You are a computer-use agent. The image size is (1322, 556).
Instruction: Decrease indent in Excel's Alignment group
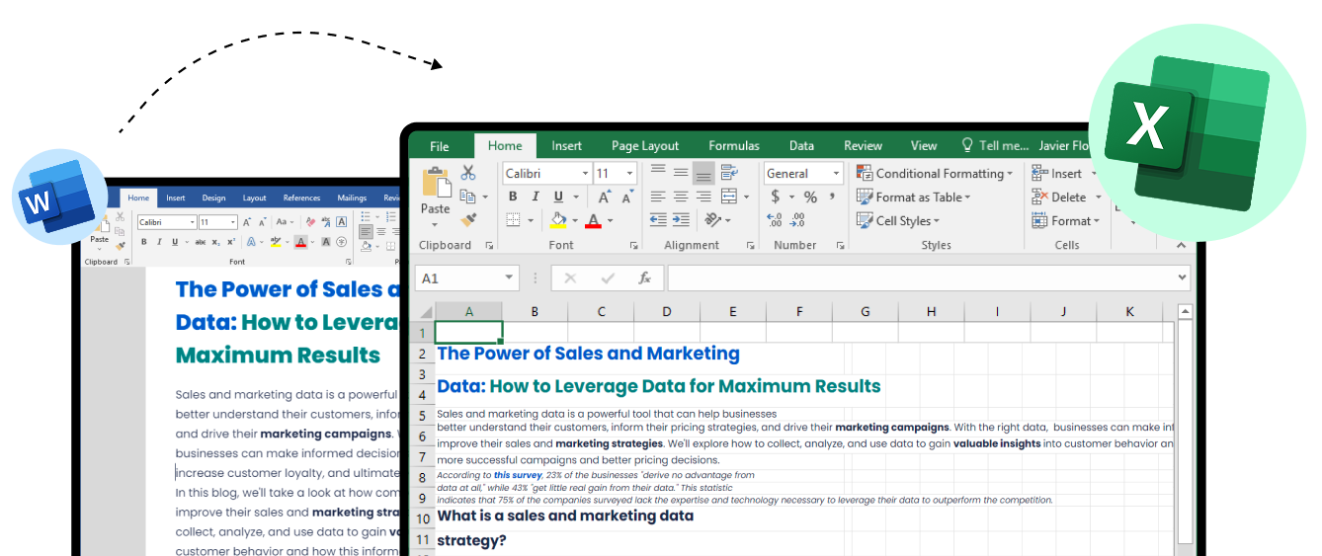click(658, 220)
